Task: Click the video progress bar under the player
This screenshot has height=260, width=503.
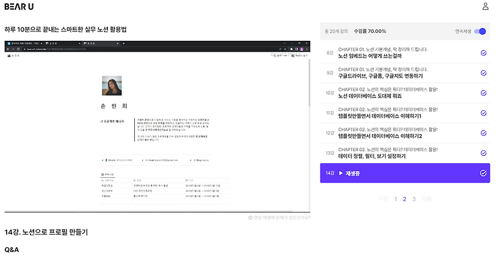Action: tap(157, 212)
